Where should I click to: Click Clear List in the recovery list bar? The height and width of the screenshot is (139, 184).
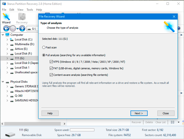click(x=161, y=122)
